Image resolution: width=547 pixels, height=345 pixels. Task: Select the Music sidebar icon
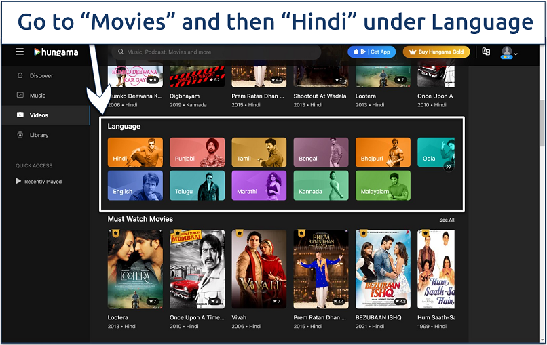point(20,95)
